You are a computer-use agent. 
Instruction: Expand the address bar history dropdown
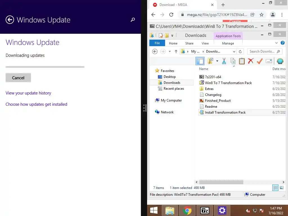tap(234, 52)
